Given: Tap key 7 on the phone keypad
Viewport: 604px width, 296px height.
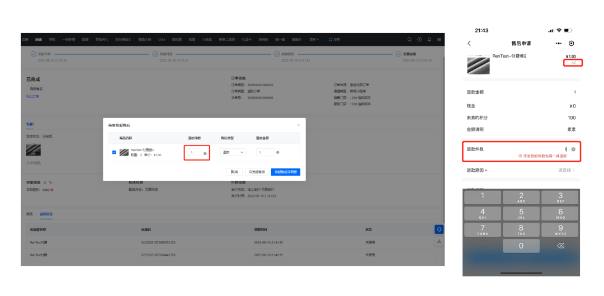Looking at the screenshot, I should coord(483,230).
